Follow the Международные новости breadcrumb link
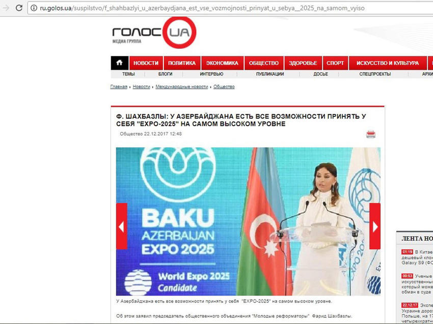 point(182,86)
